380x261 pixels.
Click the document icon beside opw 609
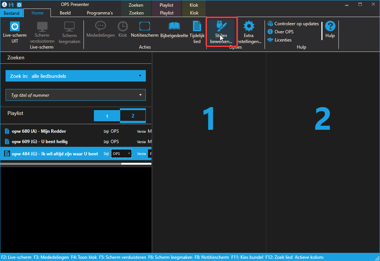tap(7, 142)
